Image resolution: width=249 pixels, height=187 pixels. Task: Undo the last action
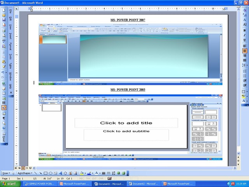pyautogui.click(x=3, y=72)
